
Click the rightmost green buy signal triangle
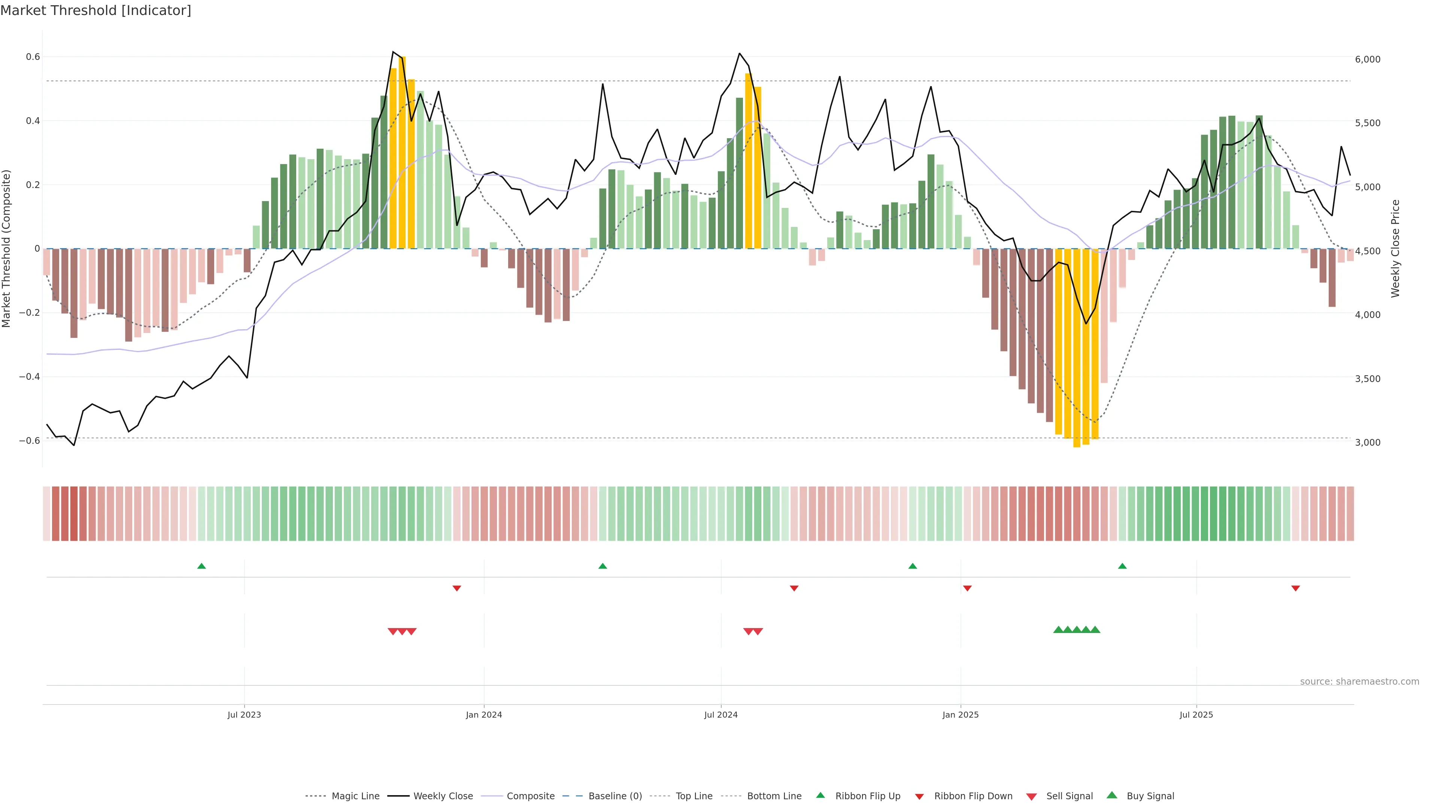[x=1095, y=630]
